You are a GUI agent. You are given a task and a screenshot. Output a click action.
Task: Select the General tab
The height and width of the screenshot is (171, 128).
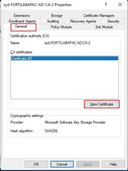click(x=21, y=26)
